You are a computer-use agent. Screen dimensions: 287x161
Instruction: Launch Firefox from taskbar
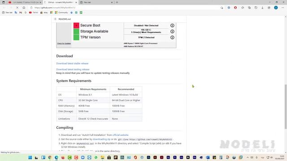(x=63, y=157)
